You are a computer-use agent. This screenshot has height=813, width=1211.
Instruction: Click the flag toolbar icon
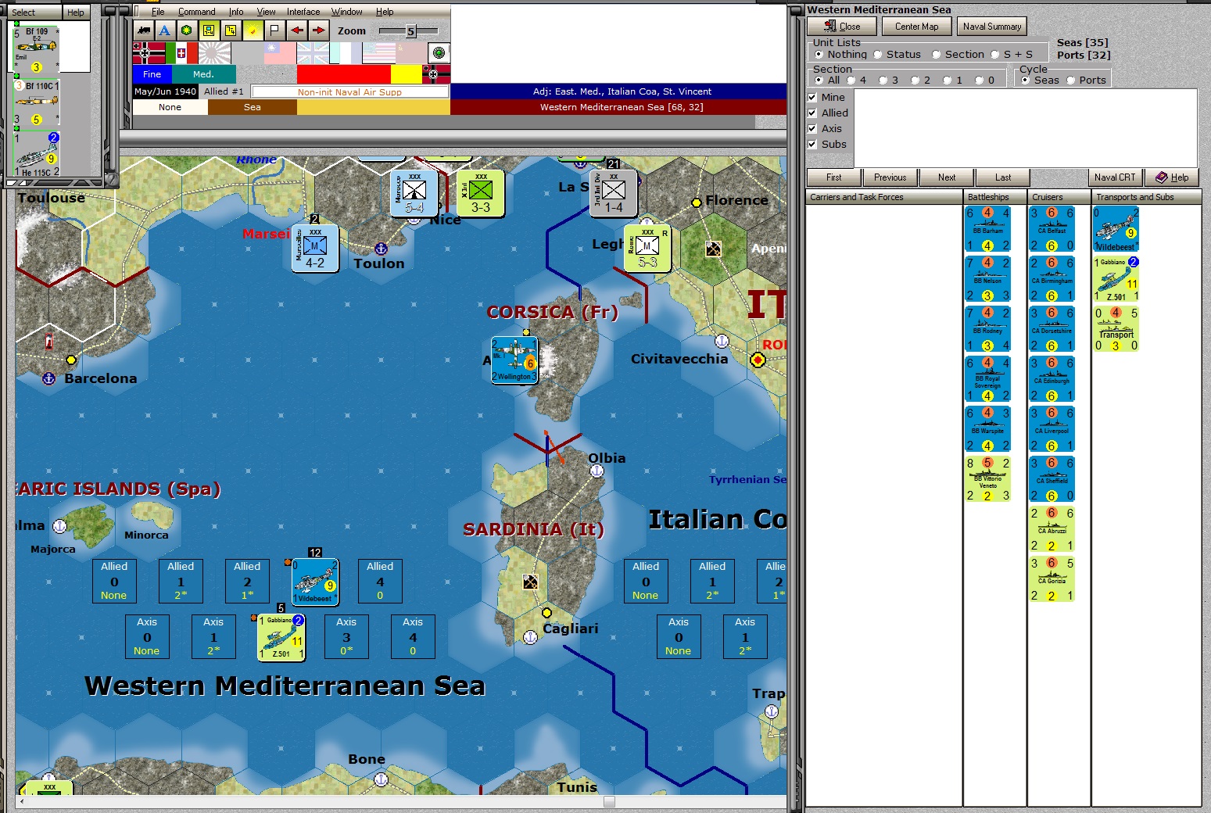pyautogui.click(x=274, y=30)
